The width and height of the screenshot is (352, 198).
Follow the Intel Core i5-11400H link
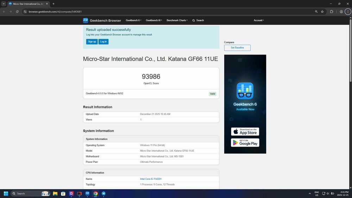point(151,179)
